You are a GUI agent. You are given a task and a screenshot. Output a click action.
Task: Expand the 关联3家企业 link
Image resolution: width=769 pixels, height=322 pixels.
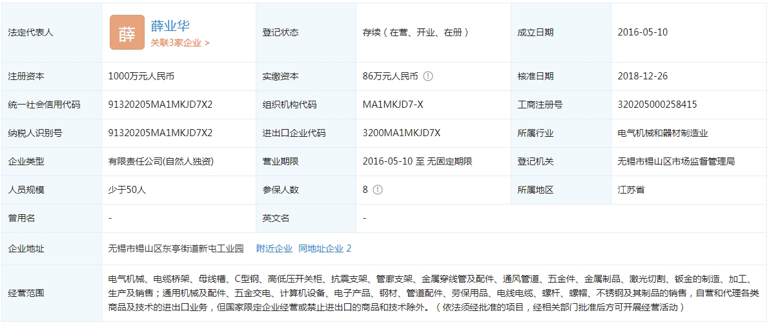[x=180, y=43]
